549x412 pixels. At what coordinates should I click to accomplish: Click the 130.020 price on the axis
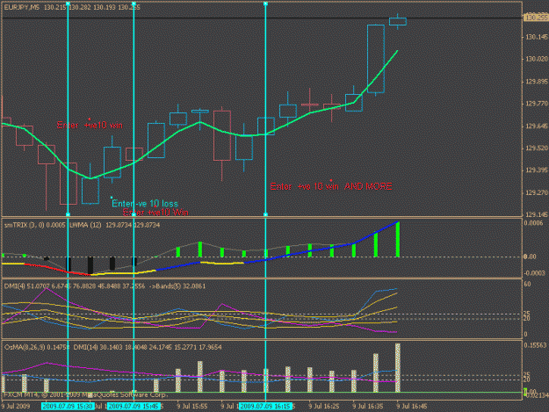pos(536,59)
